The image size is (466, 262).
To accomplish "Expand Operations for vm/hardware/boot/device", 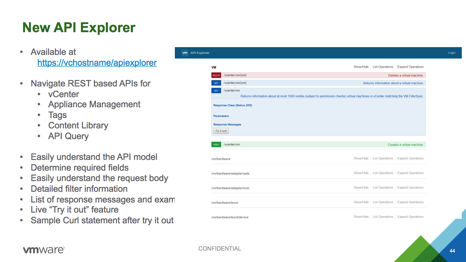I will click(x=410, y=217).
